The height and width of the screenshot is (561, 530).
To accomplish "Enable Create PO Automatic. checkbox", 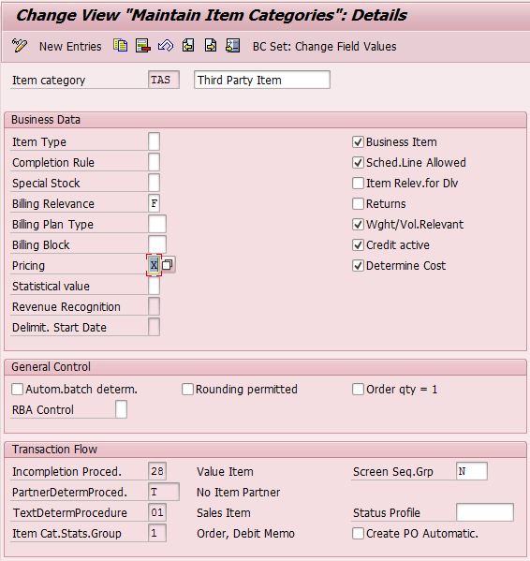I will click(x=358, y=534).
